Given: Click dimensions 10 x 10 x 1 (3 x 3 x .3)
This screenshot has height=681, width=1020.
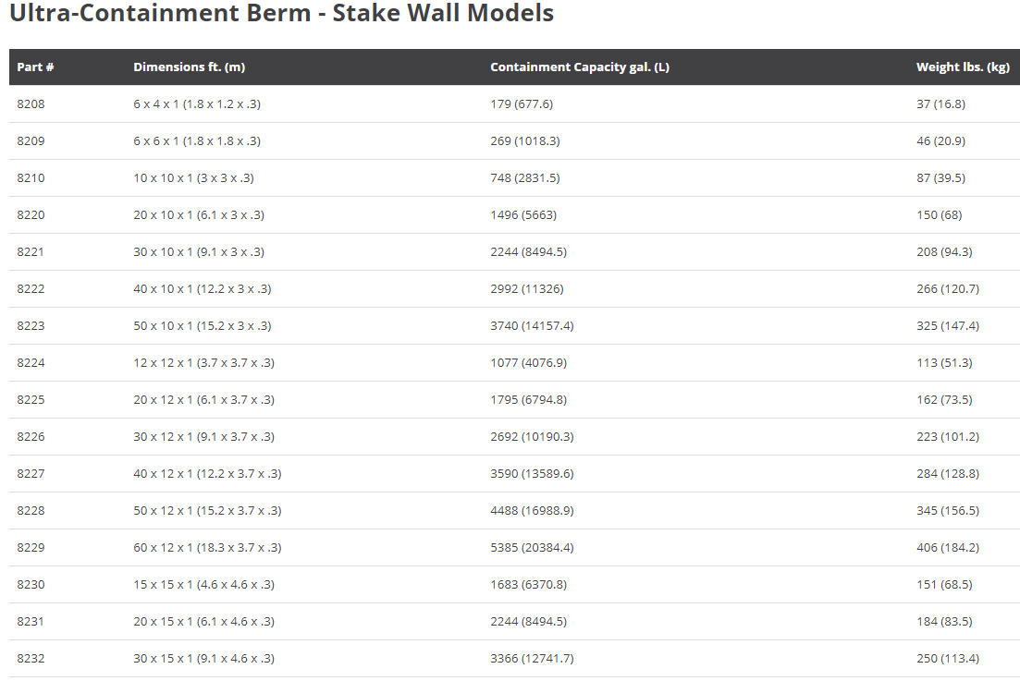Looking at the screenshot, I should coord(194,178).
